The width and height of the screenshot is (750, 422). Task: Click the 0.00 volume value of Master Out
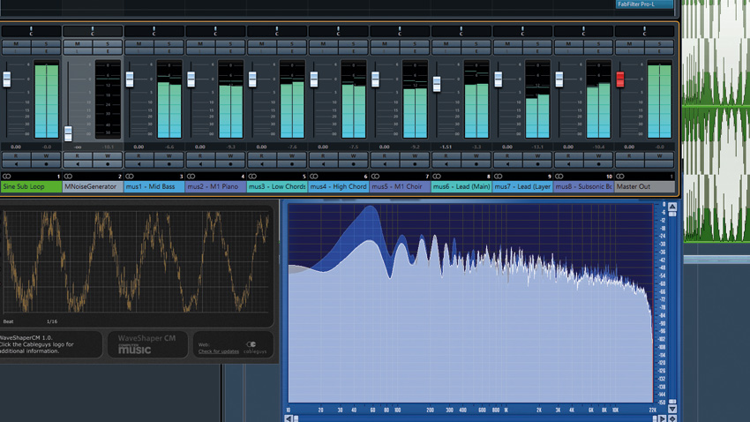tap(629, 147)
